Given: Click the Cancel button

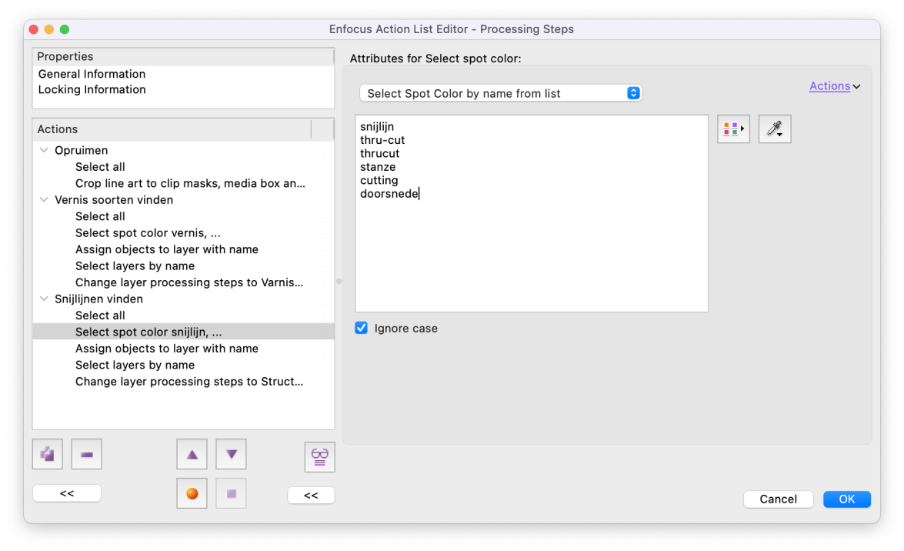Looking at the screenshot, I should coord(778,499).
